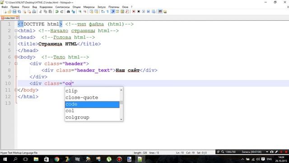
Task: Toggle word wrap in the toolbar
Action: pos(103,12)
